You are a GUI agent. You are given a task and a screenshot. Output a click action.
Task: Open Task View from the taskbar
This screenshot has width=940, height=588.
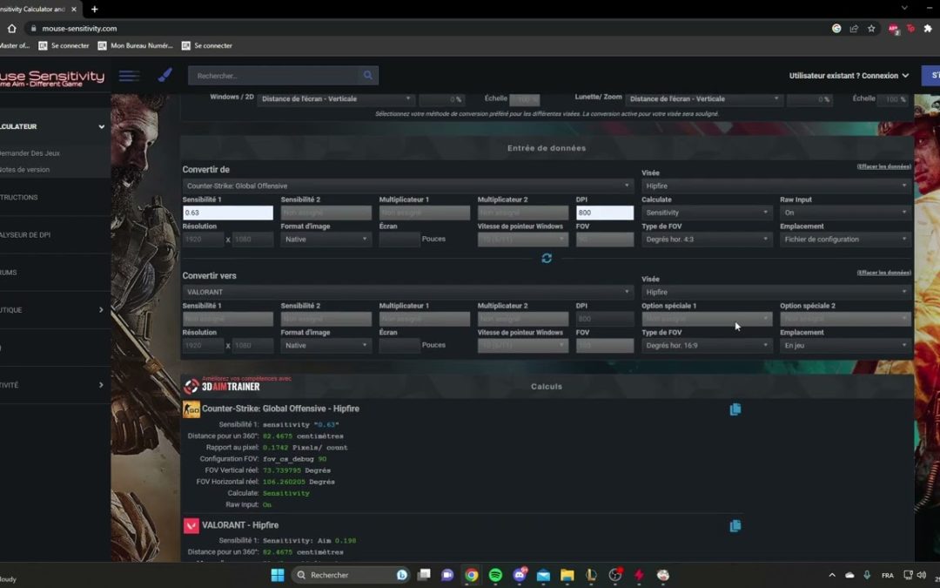coord(424,575)
